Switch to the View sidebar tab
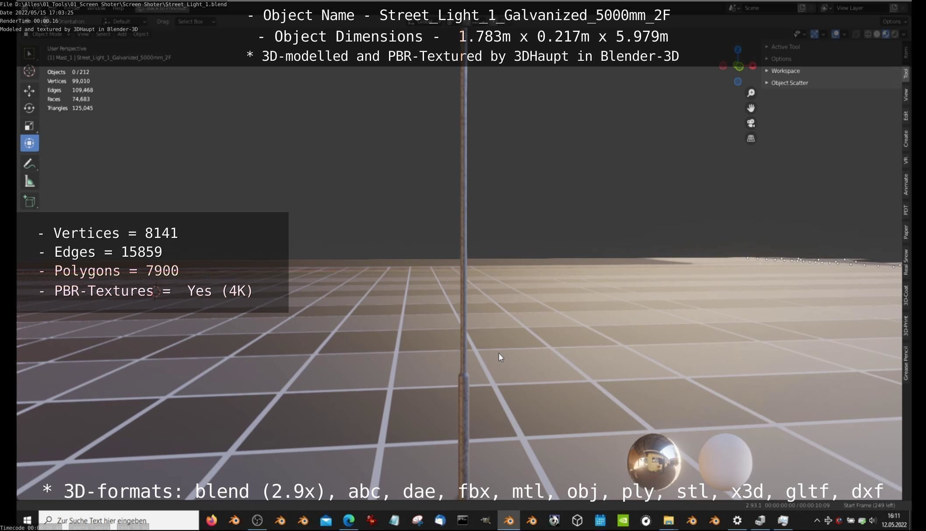Screen dimensions: 926x531 tap(906, 94)
